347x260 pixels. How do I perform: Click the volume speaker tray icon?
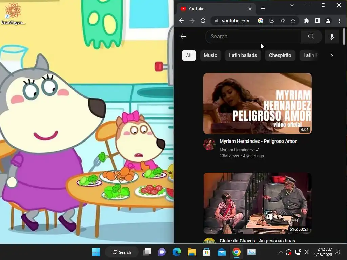tap(306, 252)
